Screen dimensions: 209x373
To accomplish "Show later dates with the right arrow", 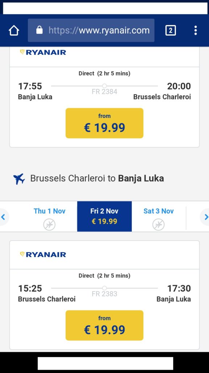I will point(205,217).
